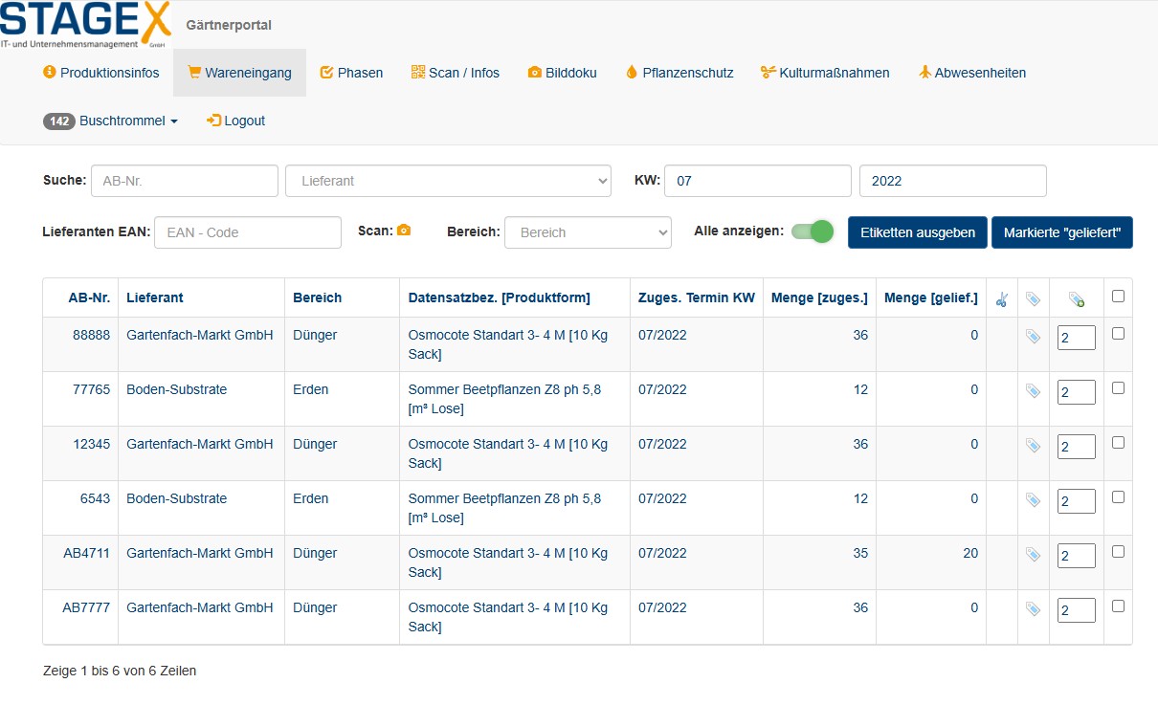Toggle the 'Alle anzeigen' switch off
The width and height of the screenshot is (1158, 705).
[813, 231]
